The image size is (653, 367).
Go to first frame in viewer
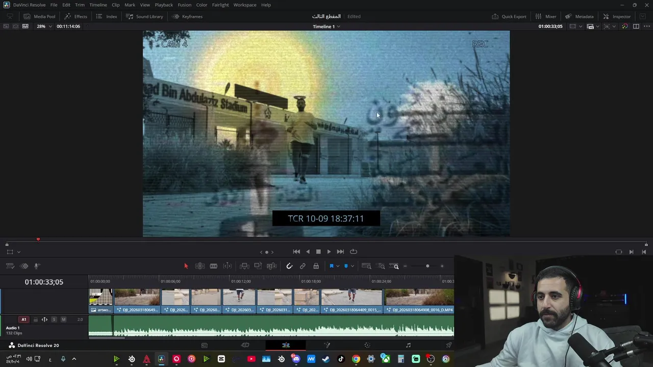296,251
